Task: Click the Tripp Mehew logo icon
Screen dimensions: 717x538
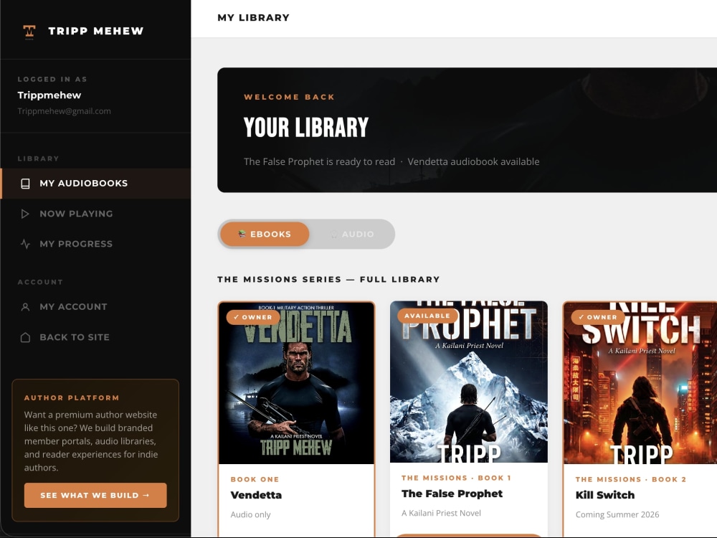Action: pyautogui.click(x=29, y=32)
